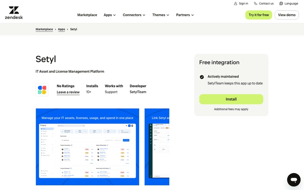The image size is (304, 190).
Task: Open the Language selector
Action: [x=289, y=3]
